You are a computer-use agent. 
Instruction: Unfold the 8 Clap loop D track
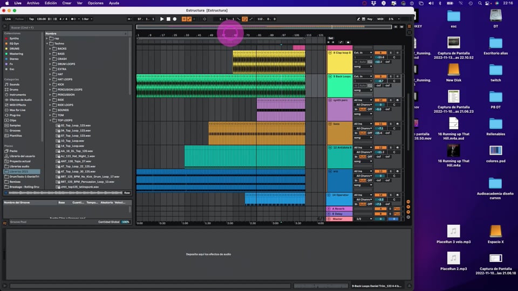click(x=330, y=53)
